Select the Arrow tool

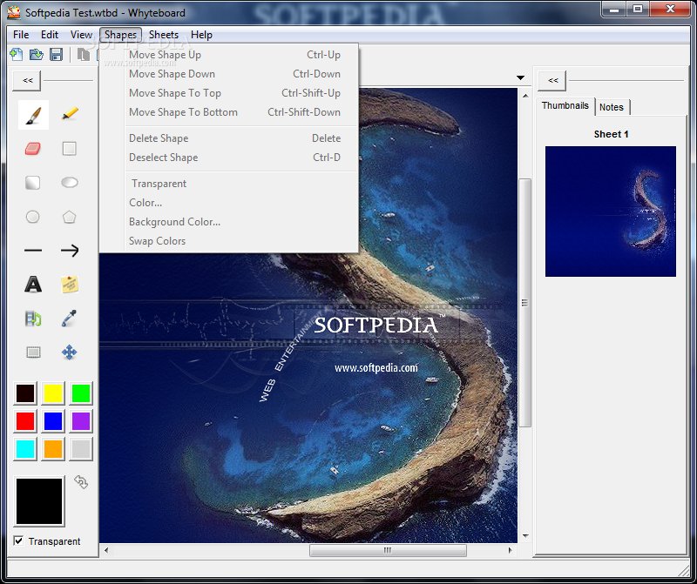[x=70, y=251]
